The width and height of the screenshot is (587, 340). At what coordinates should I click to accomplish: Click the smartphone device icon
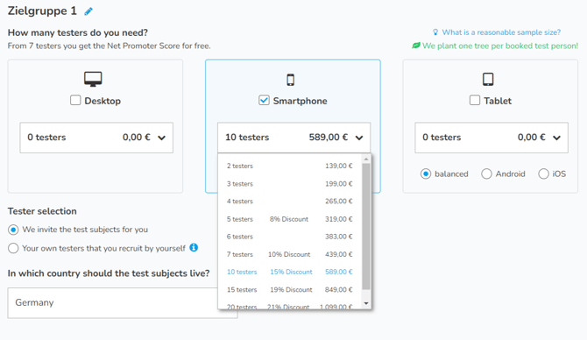291,80
